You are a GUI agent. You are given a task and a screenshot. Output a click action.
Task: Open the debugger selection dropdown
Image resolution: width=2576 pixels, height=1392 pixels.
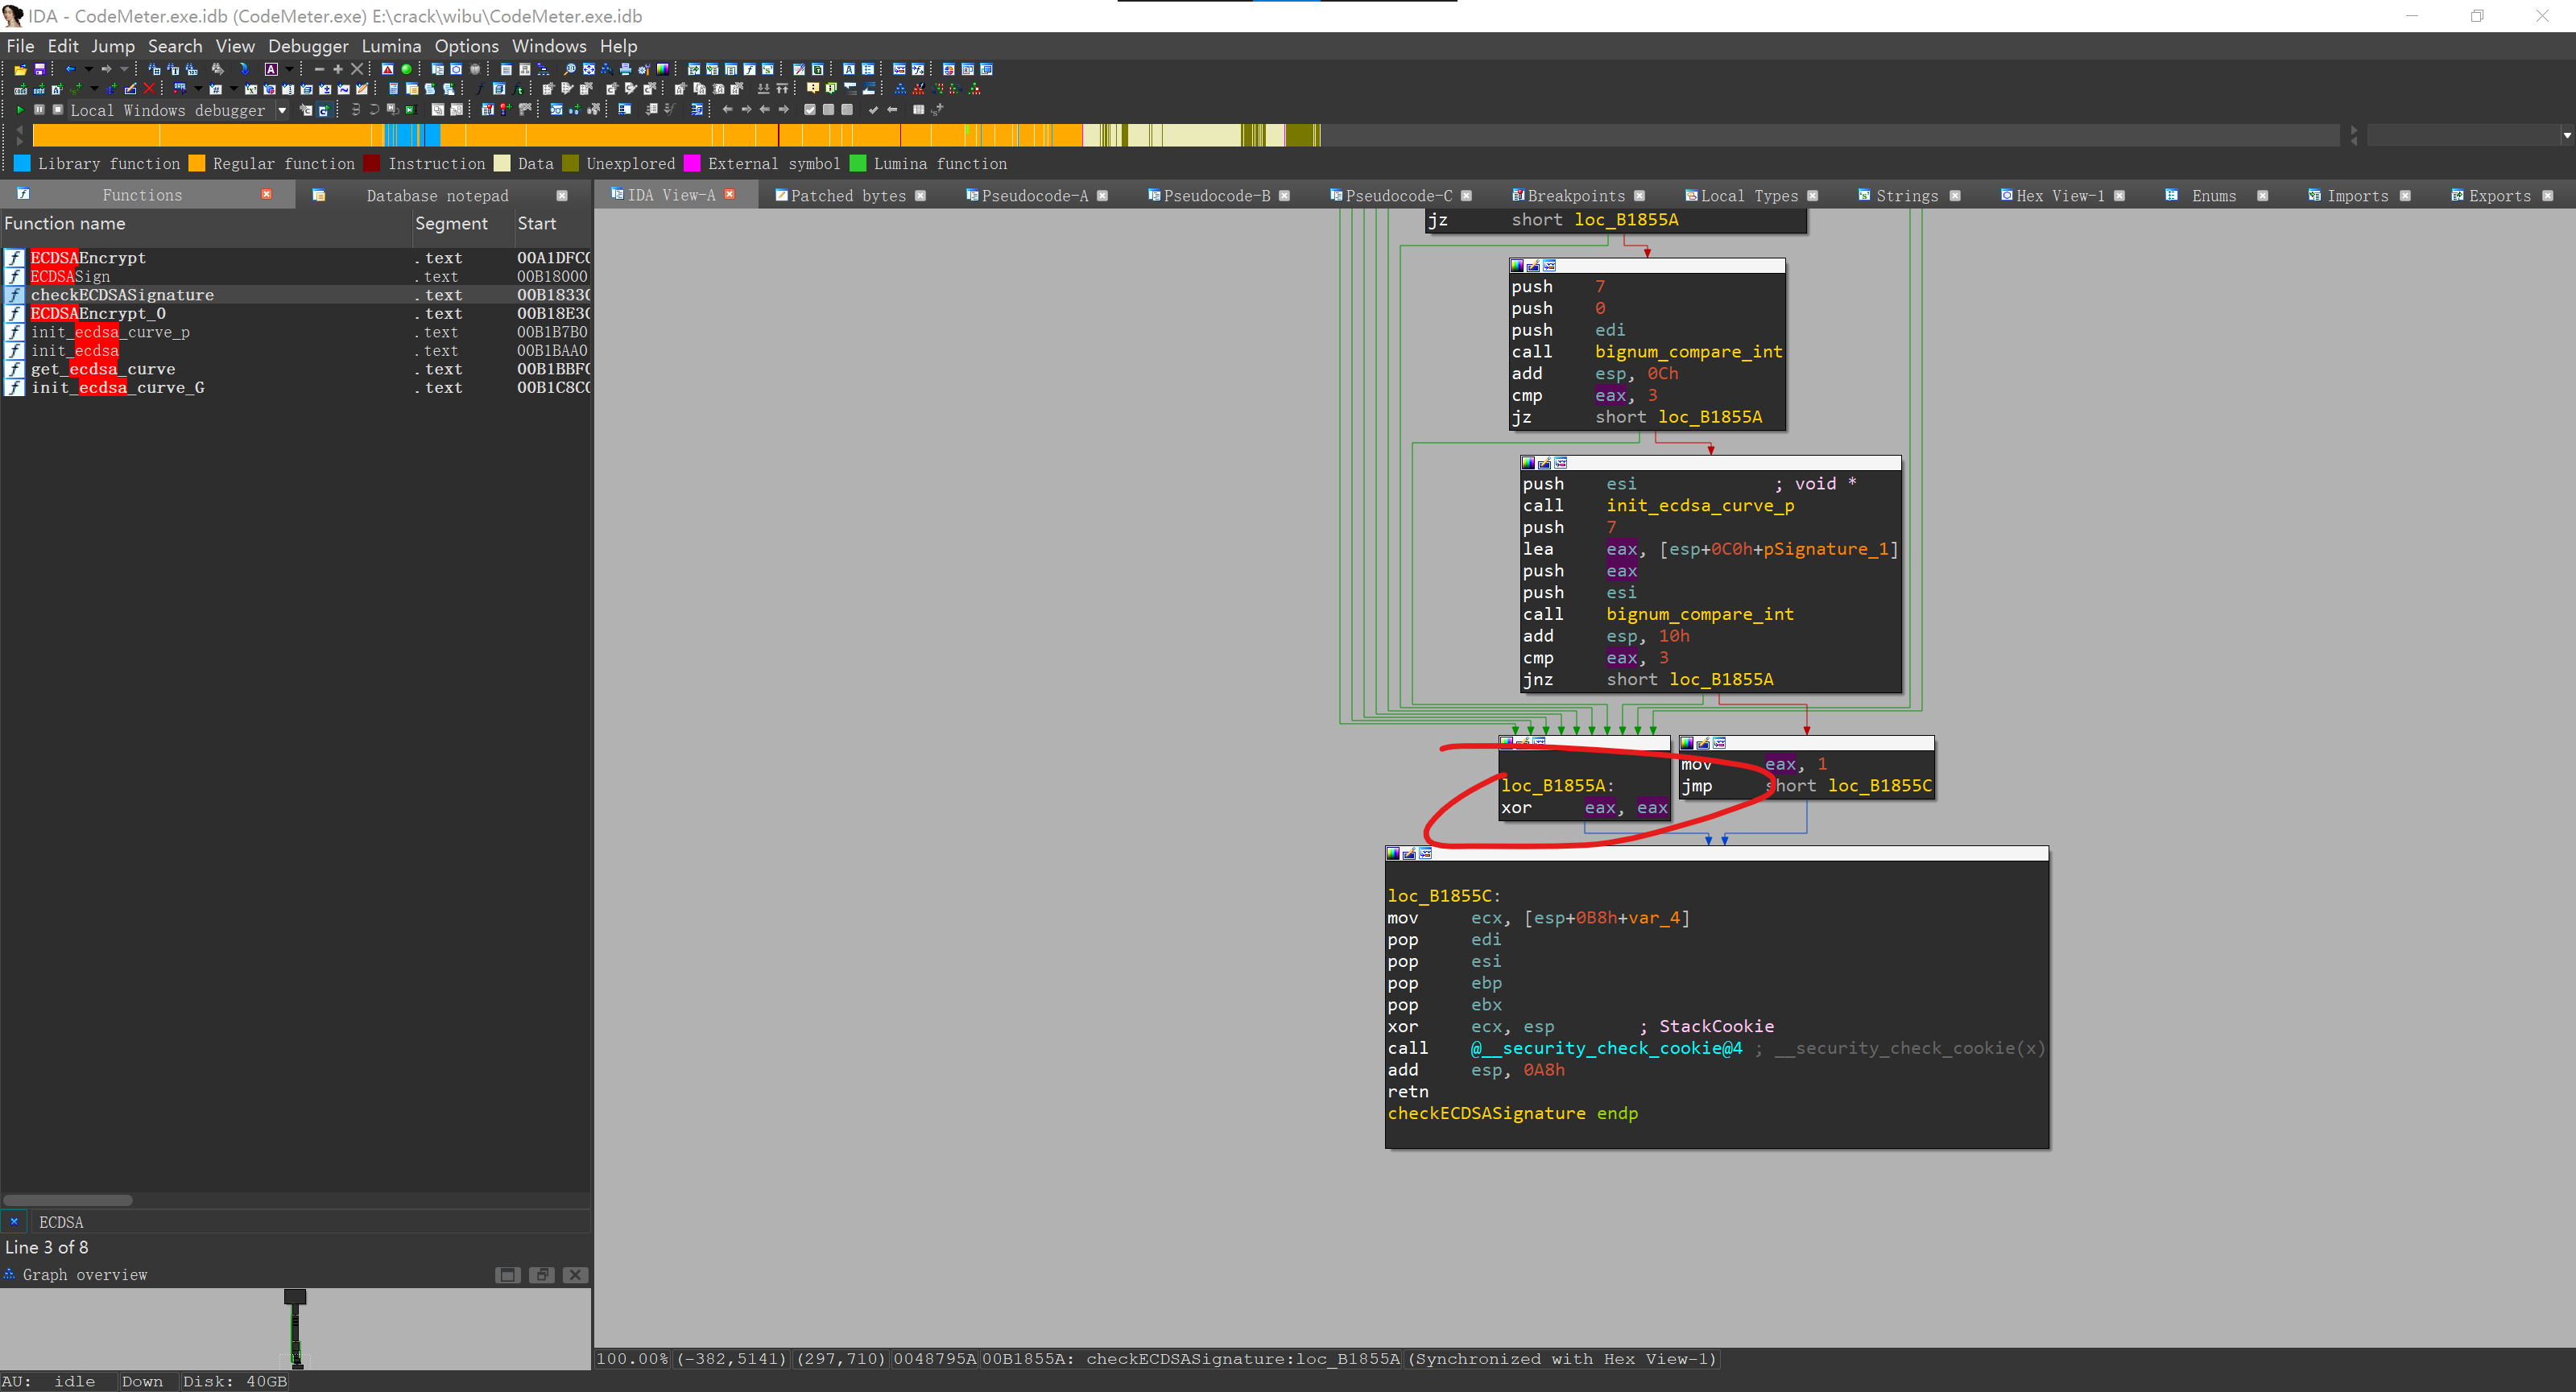(x=282, y=110)
